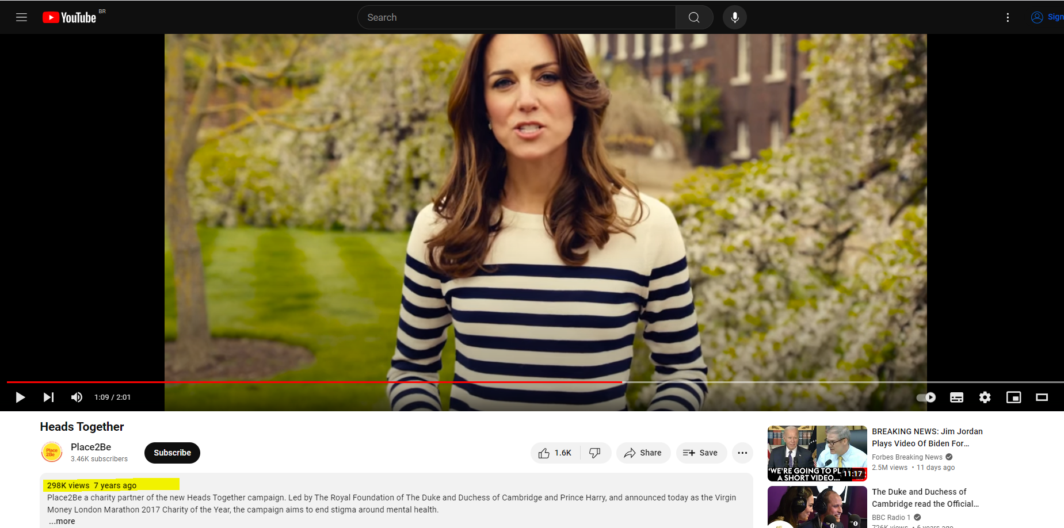Save video to playlist
Viewport: 1064px width, 528px height.
click(701, 453)
